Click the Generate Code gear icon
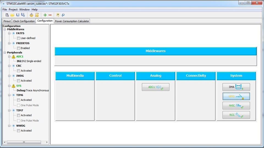This screenshot has width=264, height=148. [x=31, y=15]
